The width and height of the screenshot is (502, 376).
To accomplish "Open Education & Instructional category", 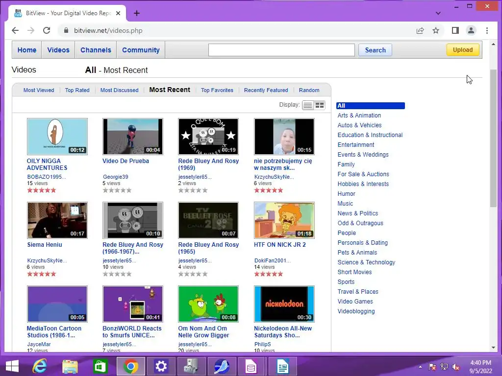I will (x=370, y=135).
